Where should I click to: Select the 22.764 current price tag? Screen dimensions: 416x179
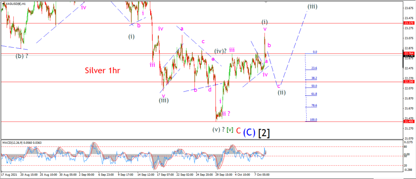click(x=408, y=53)
